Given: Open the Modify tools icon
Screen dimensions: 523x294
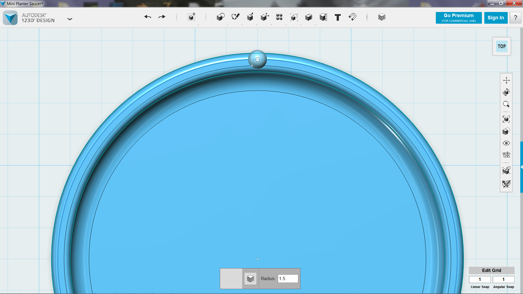Looking at the screenshot, I should [265, 17].
